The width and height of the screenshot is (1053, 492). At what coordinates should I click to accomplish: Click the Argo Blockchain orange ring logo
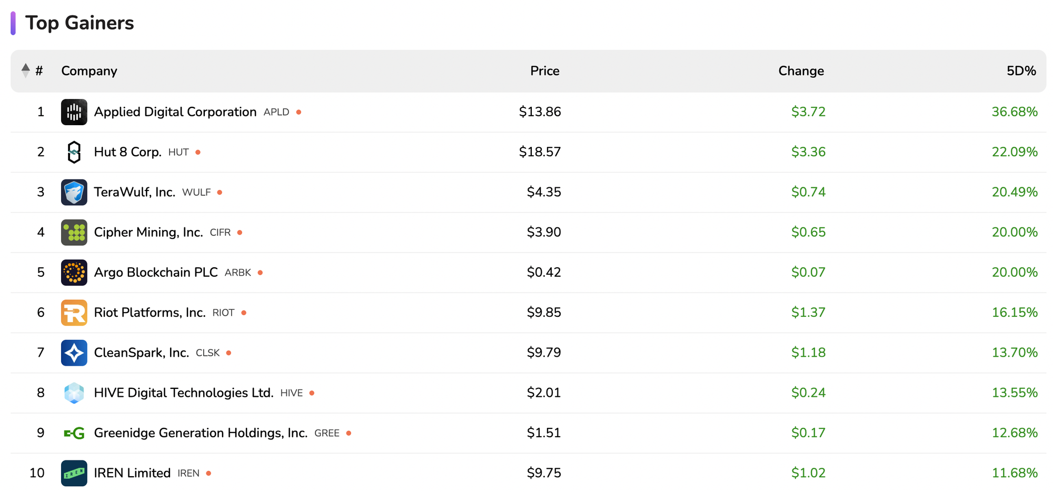74,273
